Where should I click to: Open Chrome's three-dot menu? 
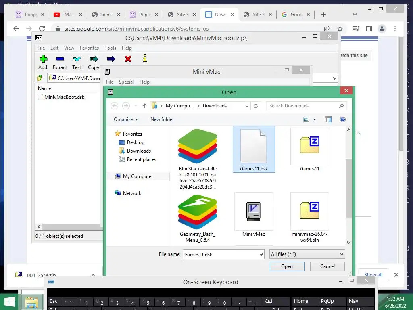click(x=395, y=29)
